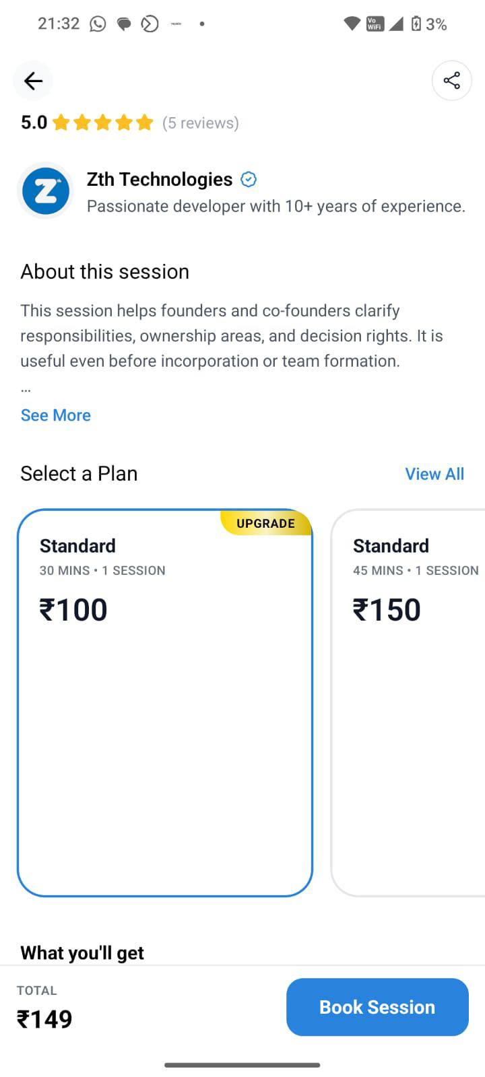Tap the WhatsApp status bar icon
This screenshot has height=1077, width=485.
(x=98, y=24)
